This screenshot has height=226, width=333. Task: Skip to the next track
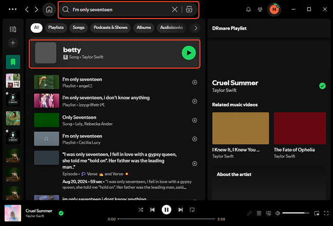pyautogui.click(x=180, y=210)
